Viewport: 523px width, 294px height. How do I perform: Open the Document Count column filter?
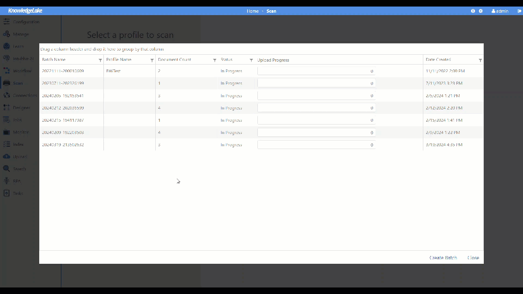215,60
